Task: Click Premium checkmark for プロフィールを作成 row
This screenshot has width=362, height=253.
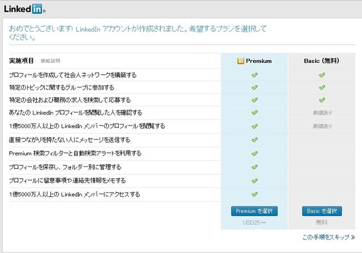Action: [255, 74]
